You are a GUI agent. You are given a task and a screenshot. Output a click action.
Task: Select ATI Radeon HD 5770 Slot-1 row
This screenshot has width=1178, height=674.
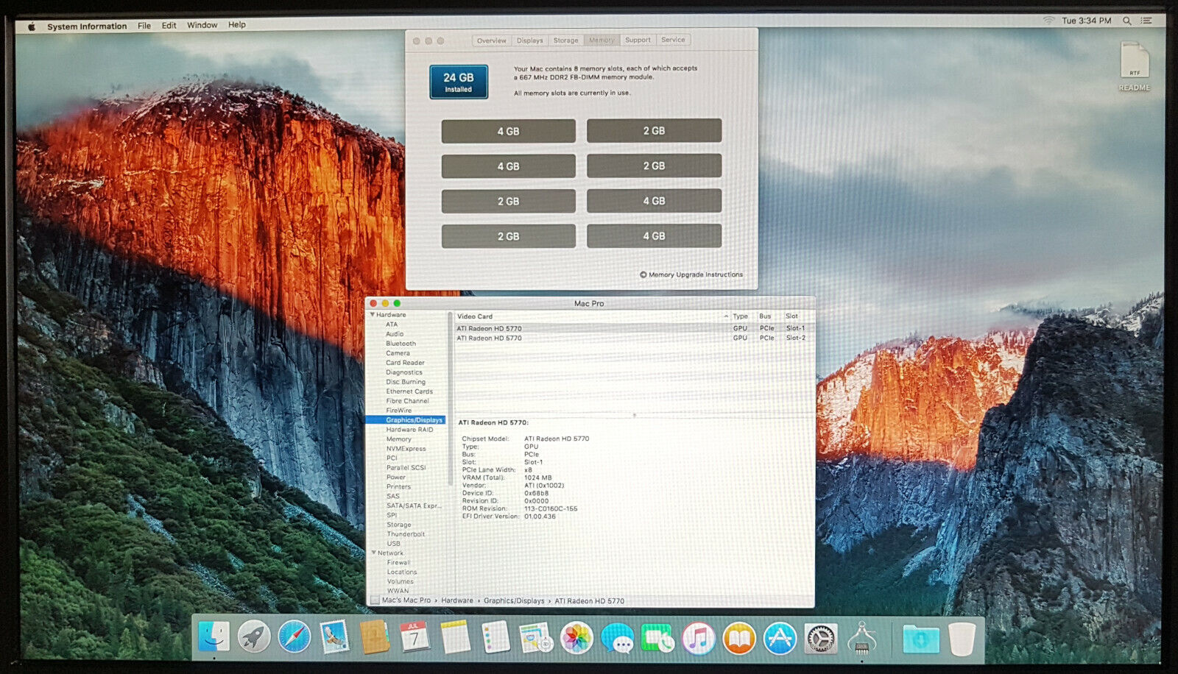click(x=633, y=329)
